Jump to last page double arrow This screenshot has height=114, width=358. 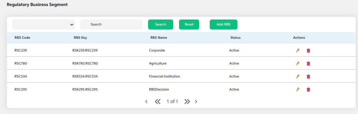tap(187, 101)
